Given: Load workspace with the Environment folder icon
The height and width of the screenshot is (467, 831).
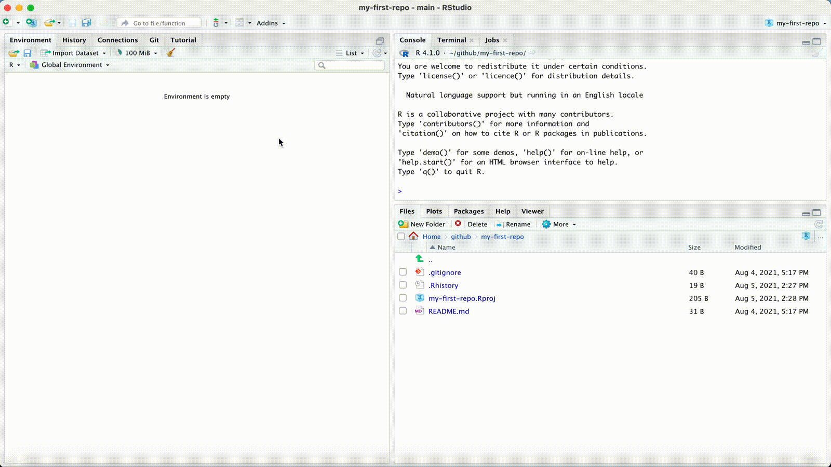Looking at the screenshot, I should (x=14, y=53).
